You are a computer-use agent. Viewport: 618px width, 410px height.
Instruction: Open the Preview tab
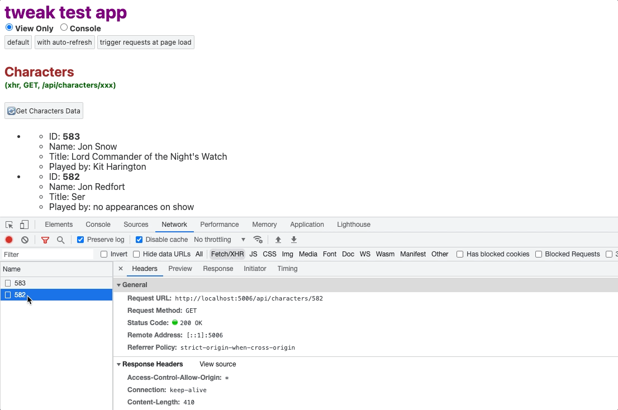[180, 269]
